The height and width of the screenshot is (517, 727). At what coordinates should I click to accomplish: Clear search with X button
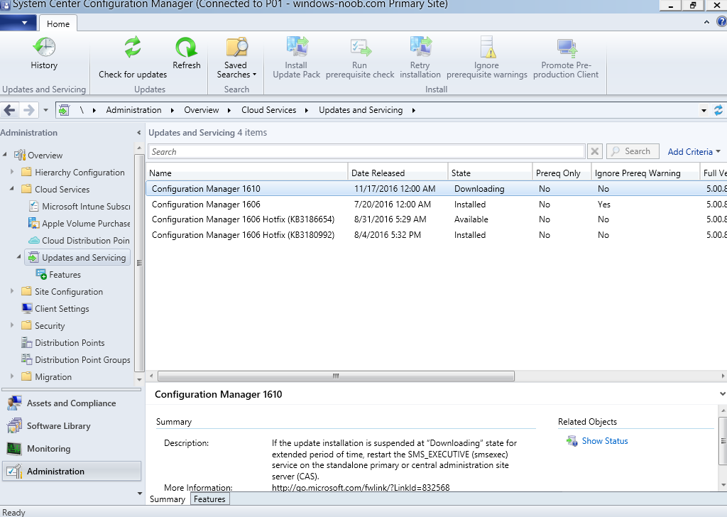pyautogui.click(x=594, y=152)
